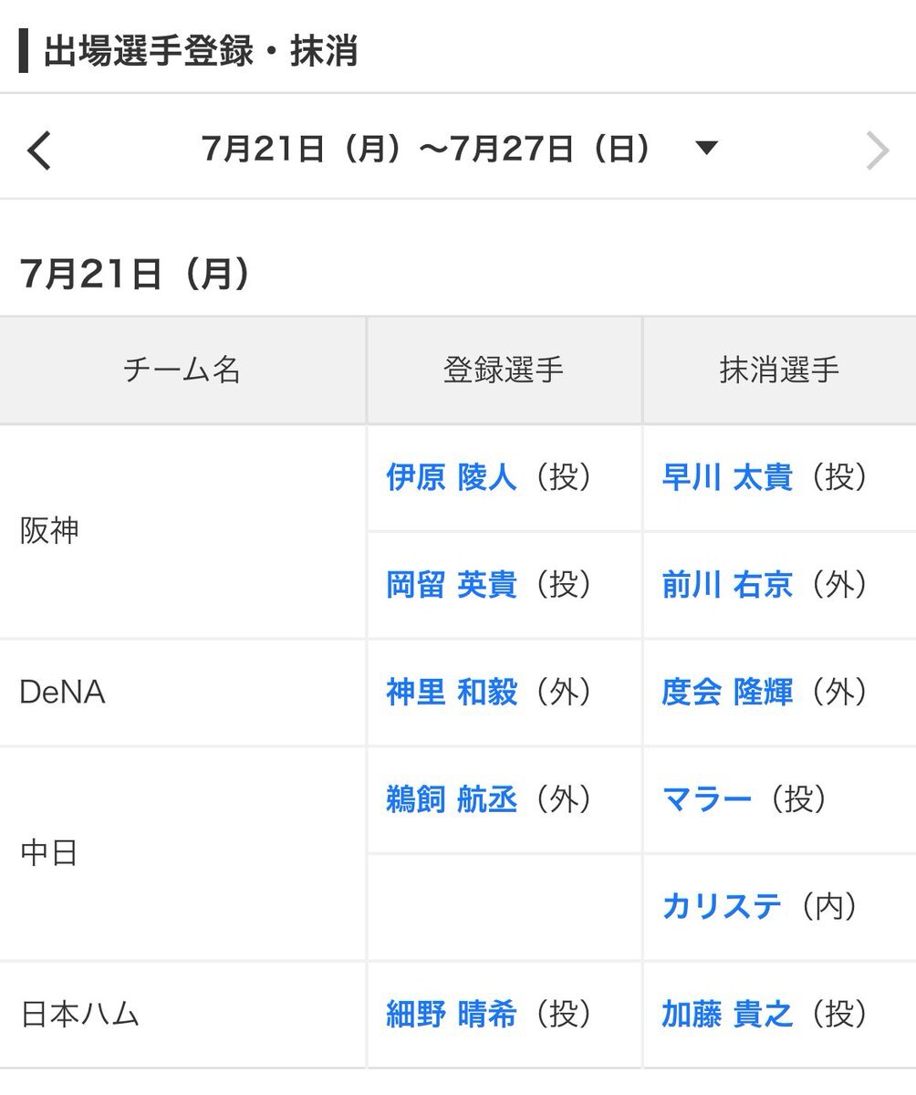Open player link 早川 太貴
Image resolution: width=916 pixels, height=1095 pixels.
pos(727,477)
